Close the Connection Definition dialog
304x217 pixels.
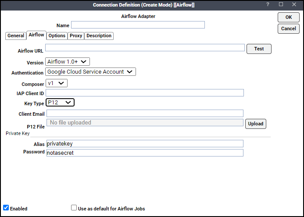click(294, 4)
